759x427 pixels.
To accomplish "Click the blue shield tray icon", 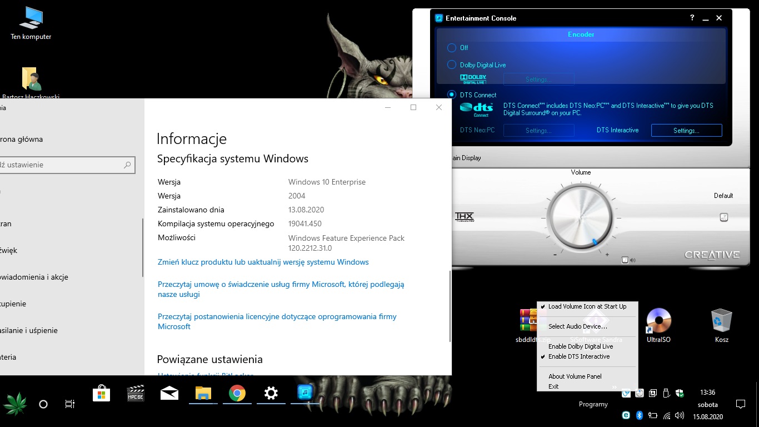I will 626,393.
